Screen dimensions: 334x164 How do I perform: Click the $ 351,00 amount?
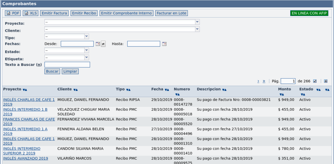tap(286, 158)
